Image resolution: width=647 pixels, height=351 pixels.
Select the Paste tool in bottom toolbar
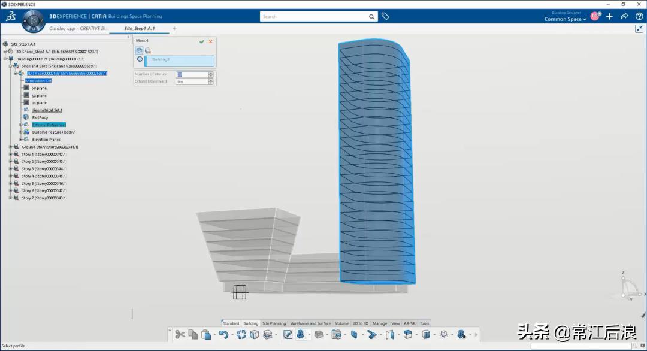coord(206,334)
